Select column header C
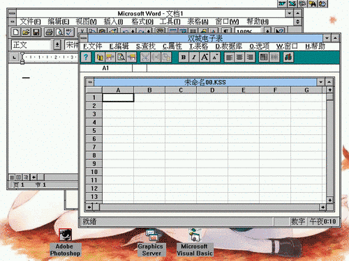 click(x=181, y=90)
